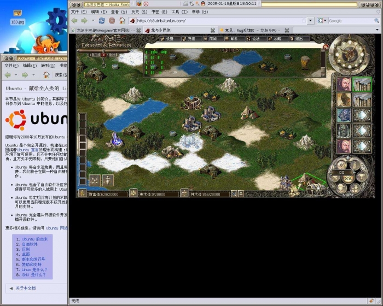
Task: Go forward using Firefox forward arrow
Action: (x=84, y=21)
